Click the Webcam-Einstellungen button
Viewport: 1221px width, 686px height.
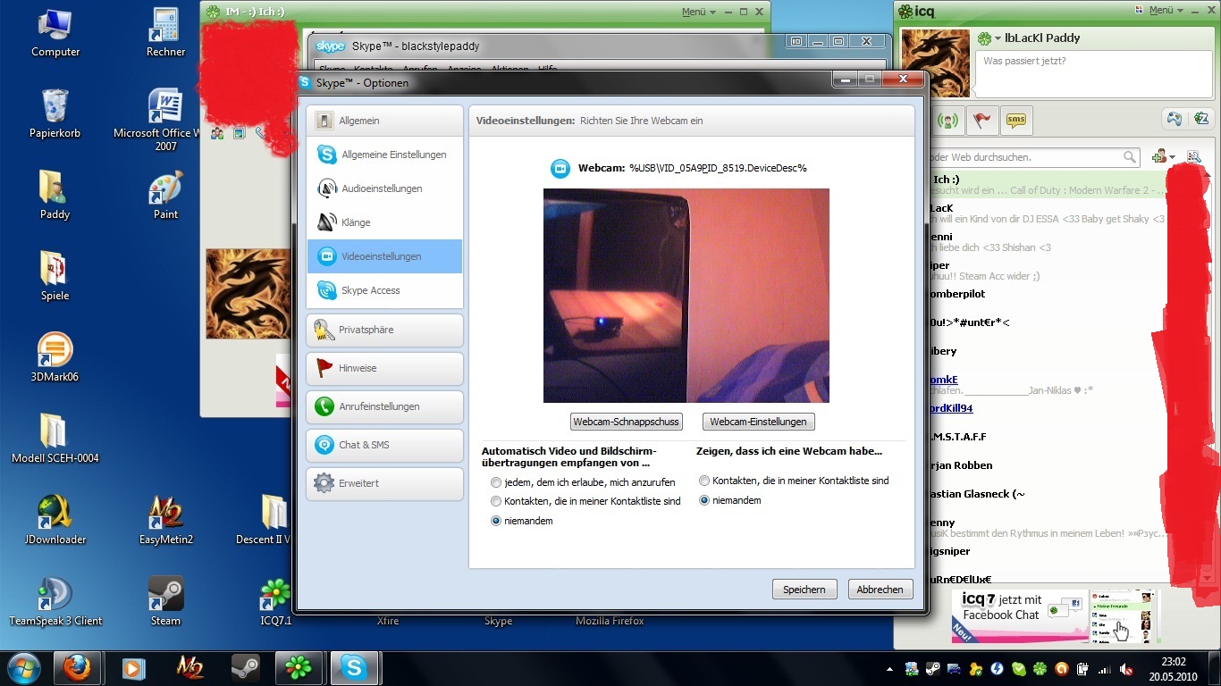[758, 422]
